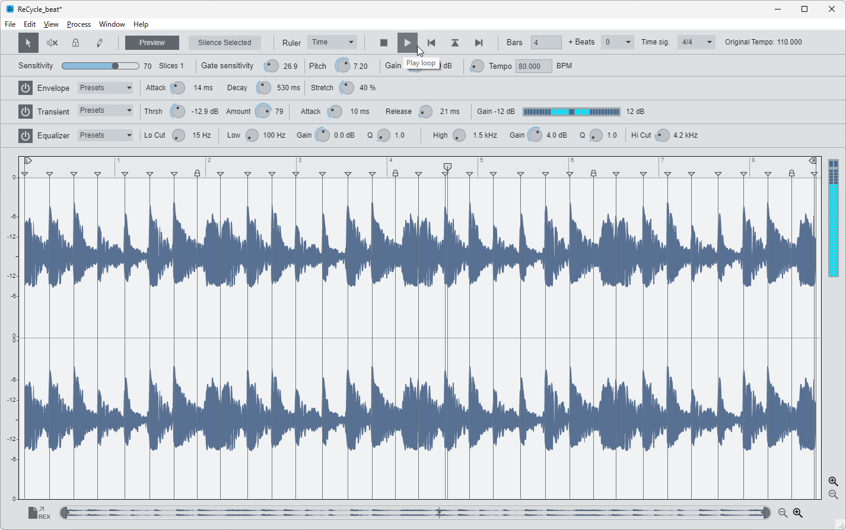Viewport: 846px width, 530px height.
Task: Click the Equalizer Hi Cut knob
Action: point(663,135)
